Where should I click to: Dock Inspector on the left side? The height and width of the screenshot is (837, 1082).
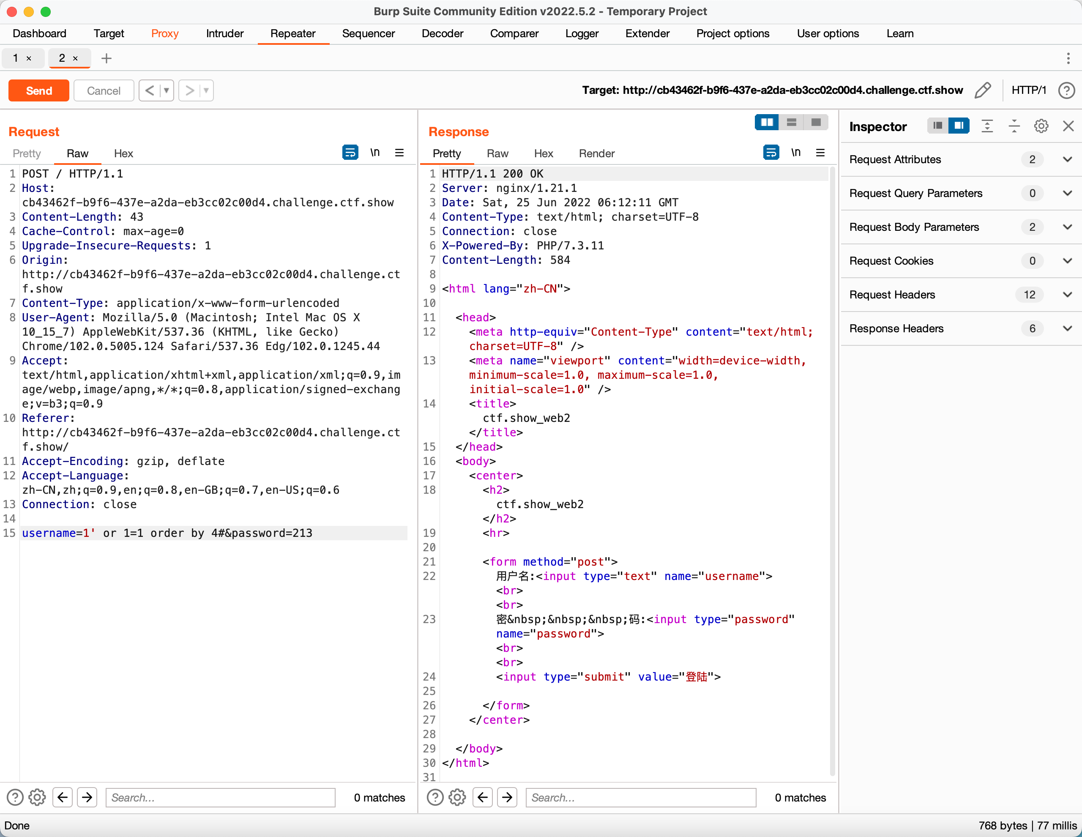click(x=938, y=126)
